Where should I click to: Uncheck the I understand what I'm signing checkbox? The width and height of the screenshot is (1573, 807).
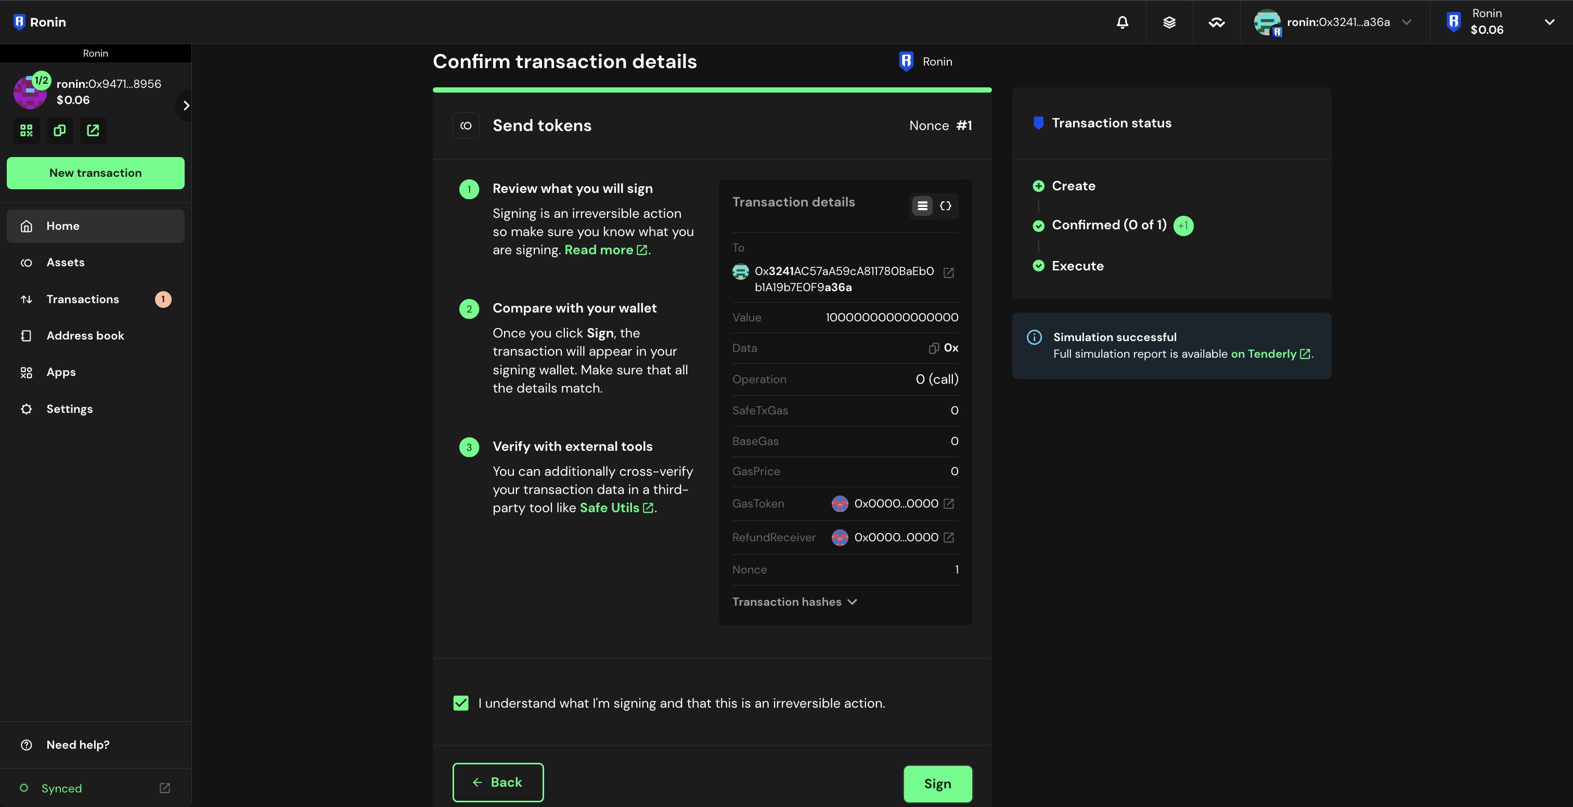click(461, 703)
